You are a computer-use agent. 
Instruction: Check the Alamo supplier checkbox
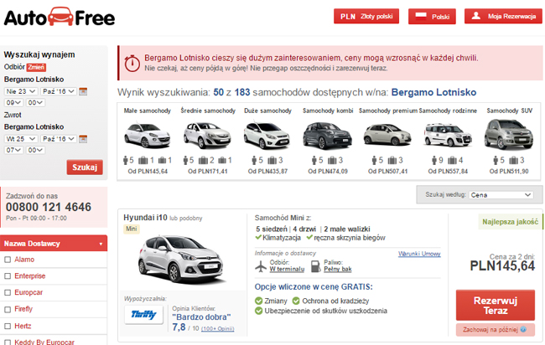click(x=8, y=260)
